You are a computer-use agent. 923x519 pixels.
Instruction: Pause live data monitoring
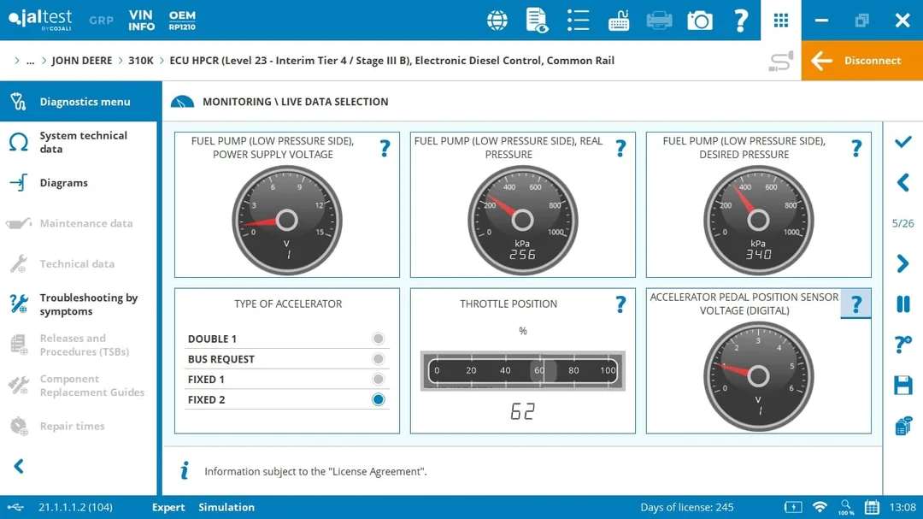(902, 304)
